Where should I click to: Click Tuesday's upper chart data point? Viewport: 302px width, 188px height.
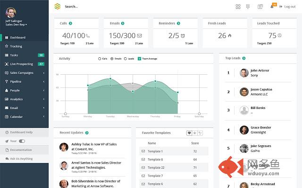(110, 79)
